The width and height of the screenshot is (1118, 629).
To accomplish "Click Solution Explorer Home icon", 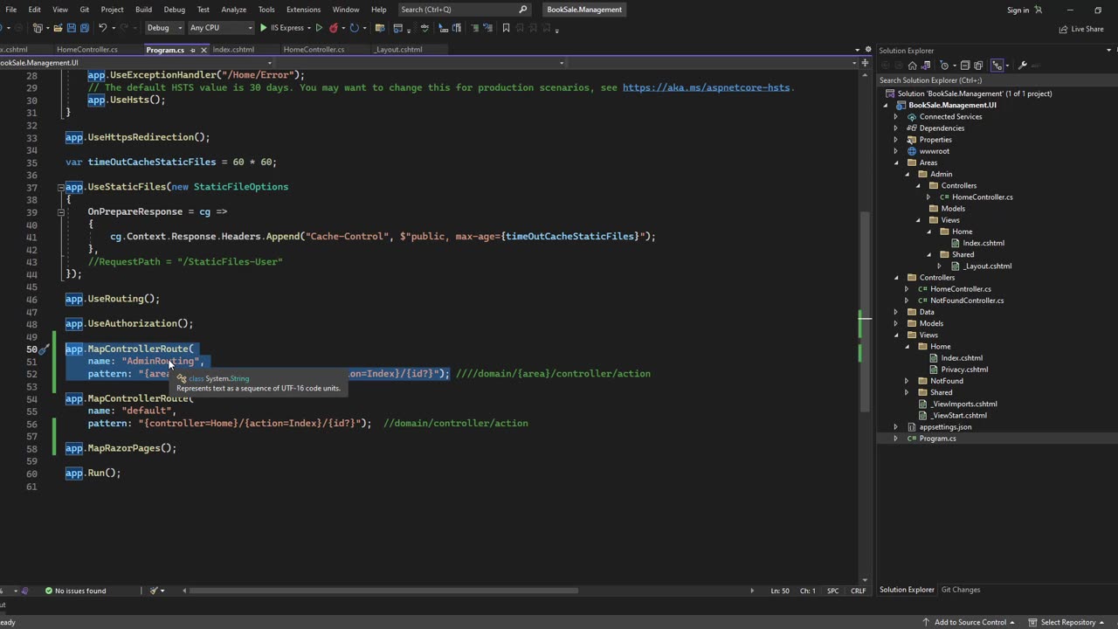I will click(912, 66).
